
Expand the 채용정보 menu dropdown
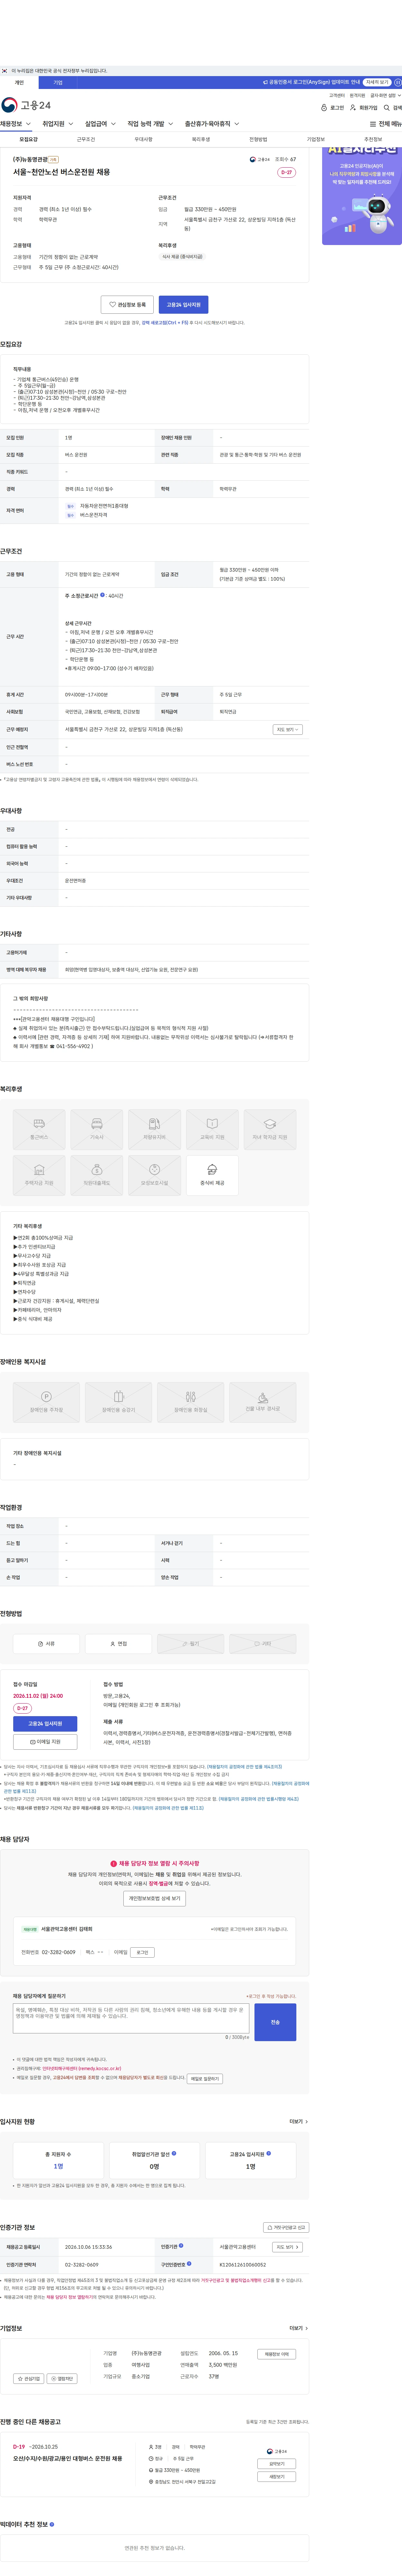pos(16,124)
